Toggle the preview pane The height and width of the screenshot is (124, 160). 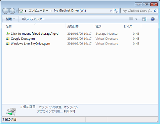click(x=144, y=19)
